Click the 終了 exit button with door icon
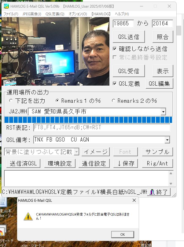The width and height of the screenshot is (184, 247). 158,192
